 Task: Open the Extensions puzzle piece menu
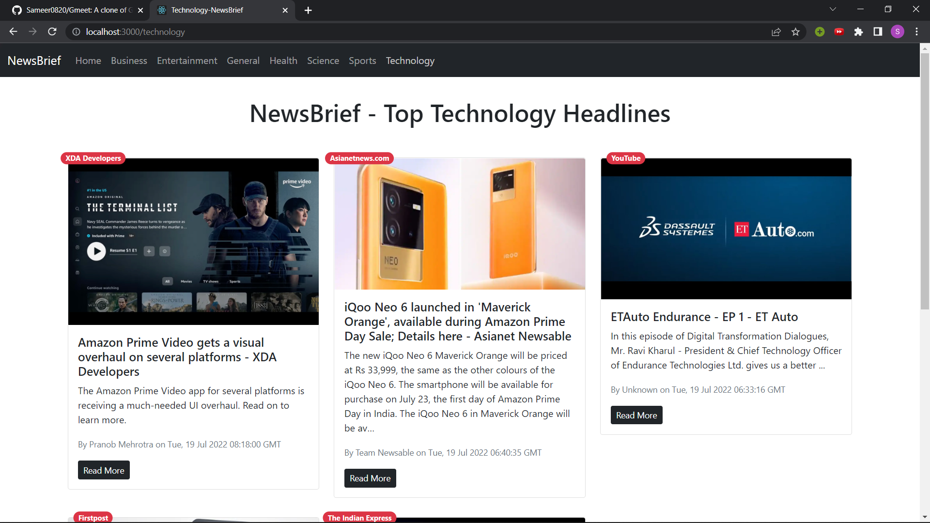click(x=858, y=32)
